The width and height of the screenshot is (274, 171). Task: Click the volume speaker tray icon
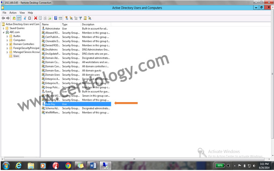point(254,165)
